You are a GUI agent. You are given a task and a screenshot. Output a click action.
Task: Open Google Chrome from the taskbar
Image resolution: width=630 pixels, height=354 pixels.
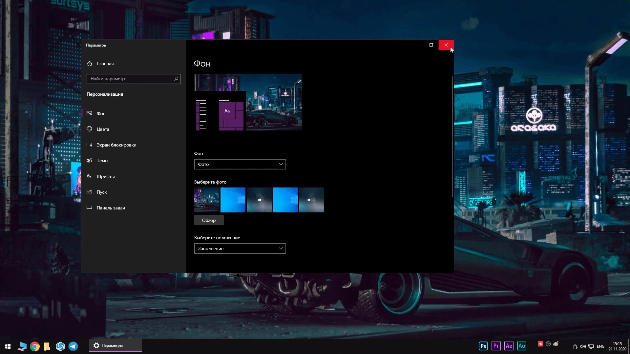point(35,346)
